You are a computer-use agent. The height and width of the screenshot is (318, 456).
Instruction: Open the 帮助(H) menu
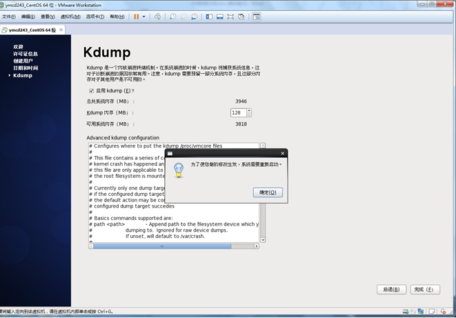click(x=117, y=17)
